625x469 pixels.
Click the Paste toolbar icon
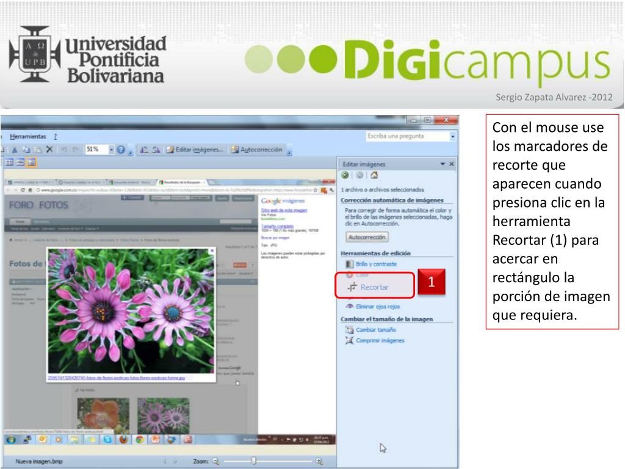point(38,150)
